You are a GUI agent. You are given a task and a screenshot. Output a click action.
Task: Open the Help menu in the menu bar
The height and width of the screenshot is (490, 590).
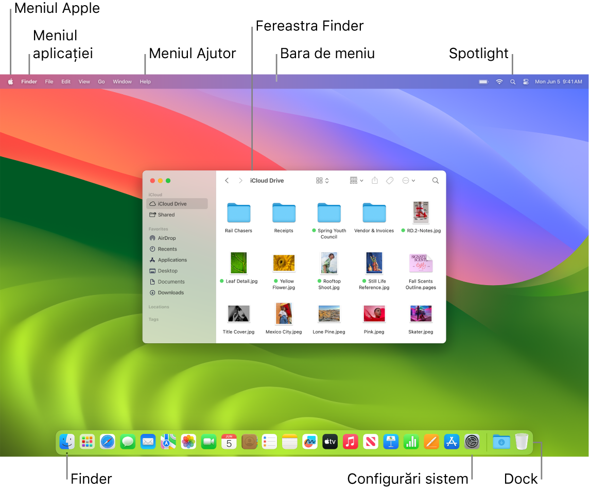(145, 81)
